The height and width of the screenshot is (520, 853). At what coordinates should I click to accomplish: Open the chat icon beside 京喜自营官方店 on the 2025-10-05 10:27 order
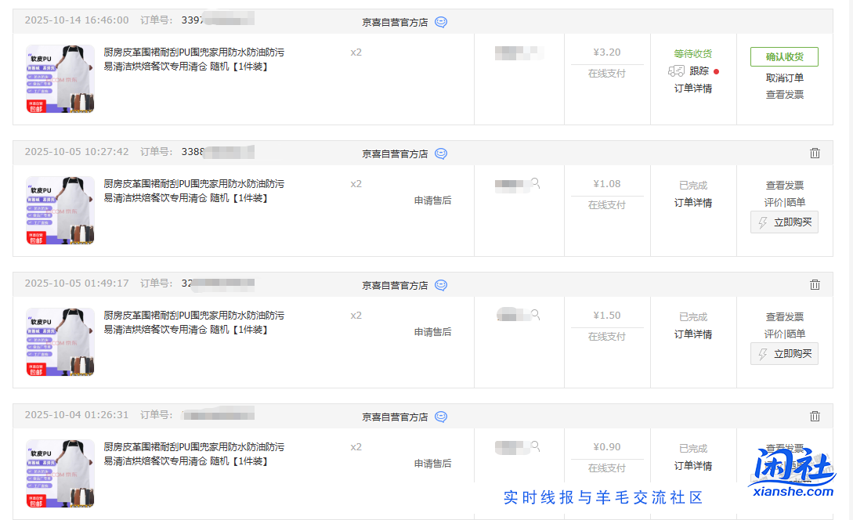pos(440,153)
